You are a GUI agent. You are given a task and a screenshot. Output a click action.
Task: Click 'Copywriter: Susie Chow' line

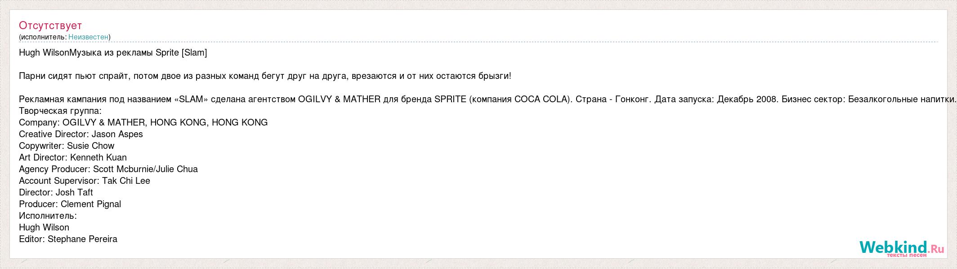coord(67,146)
